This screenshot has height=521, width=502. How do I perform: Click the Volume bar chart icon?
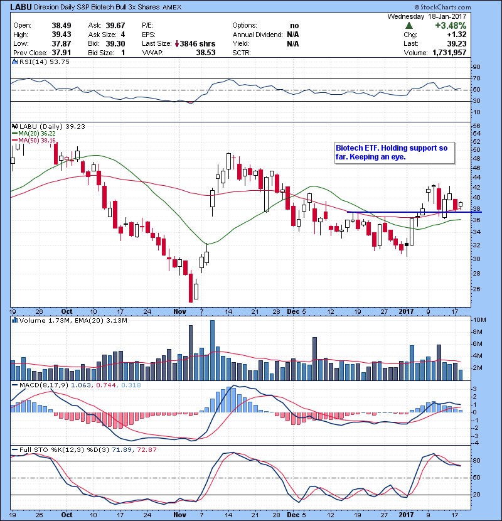pyautogui.click(x=14, y=320)
